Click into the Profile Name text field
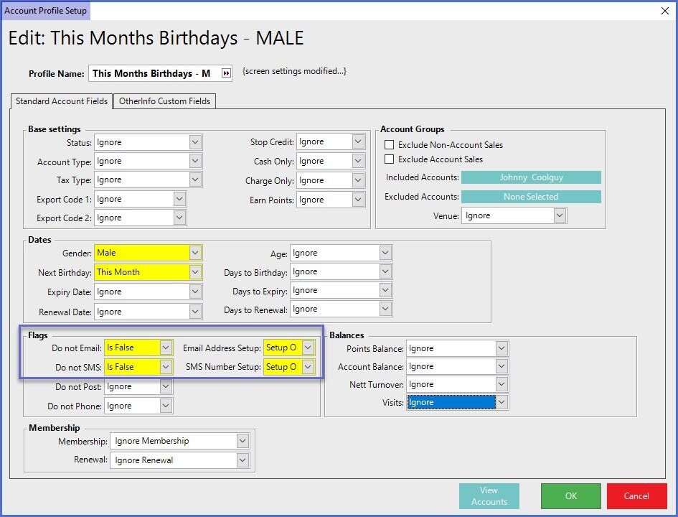The image size is (678, 517). [152, 73]
